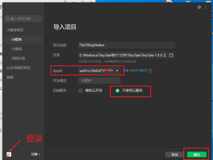Expand the AppID dropdown arrow

pyautogui.click(x=117, y=71)
